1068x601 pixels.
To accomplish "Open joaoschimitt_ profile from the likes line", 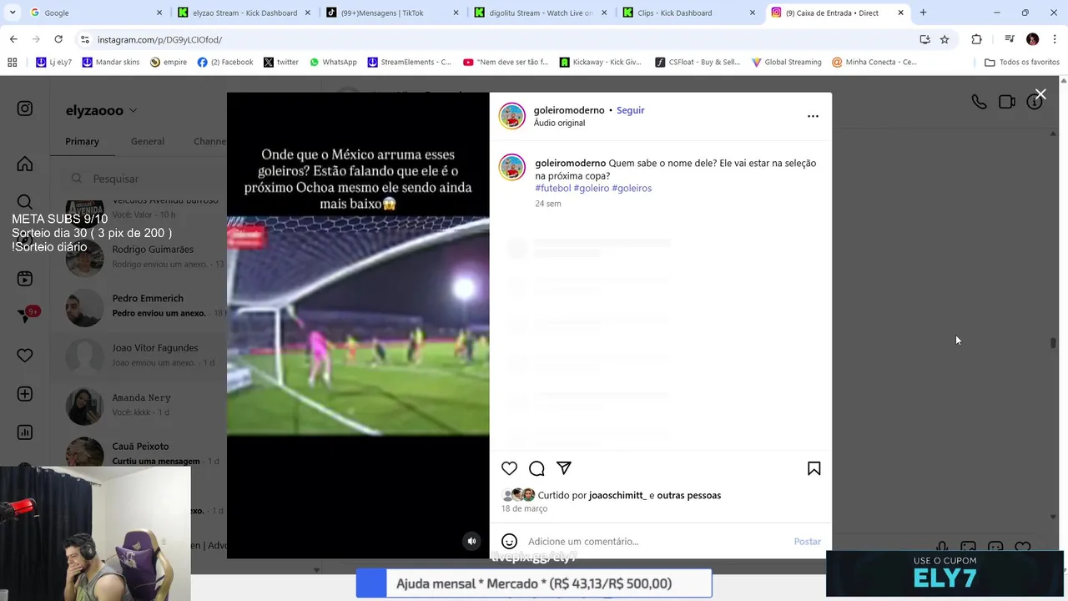I will (x=617, y=495).
